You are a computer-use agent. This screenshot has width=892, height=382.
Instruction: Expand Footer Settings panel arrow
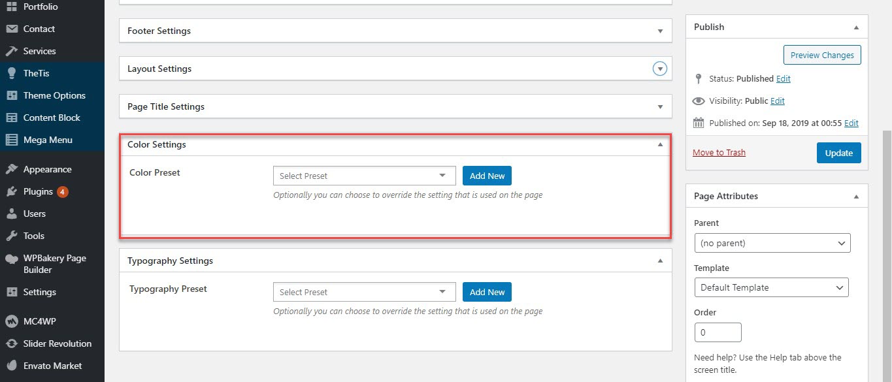tap(660, 31)
